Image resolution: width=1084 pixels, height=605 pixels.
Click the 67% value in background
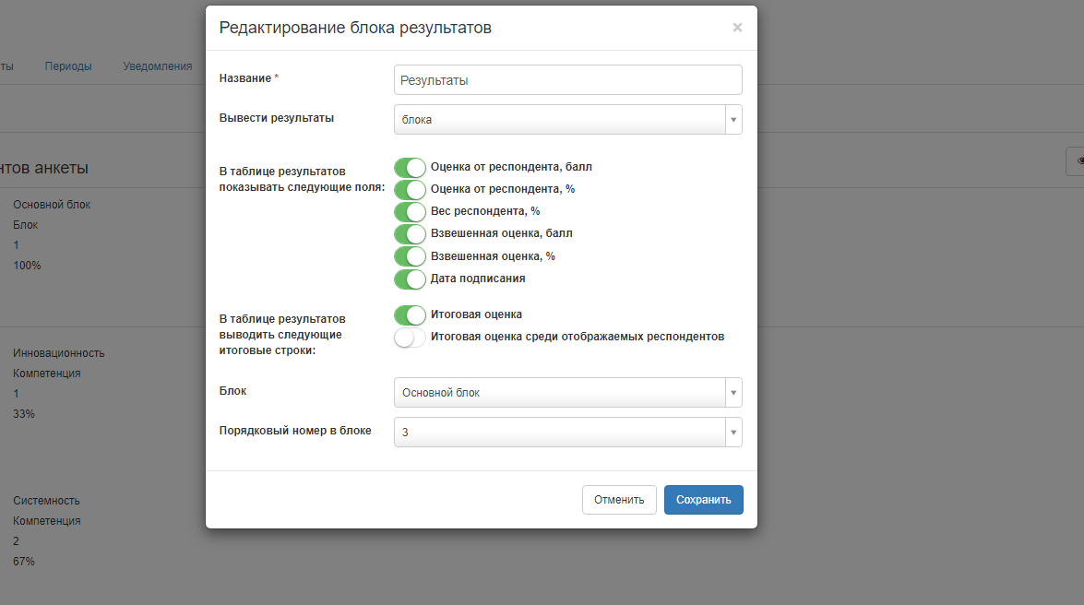pyautogui.click(x=23, y=562)
